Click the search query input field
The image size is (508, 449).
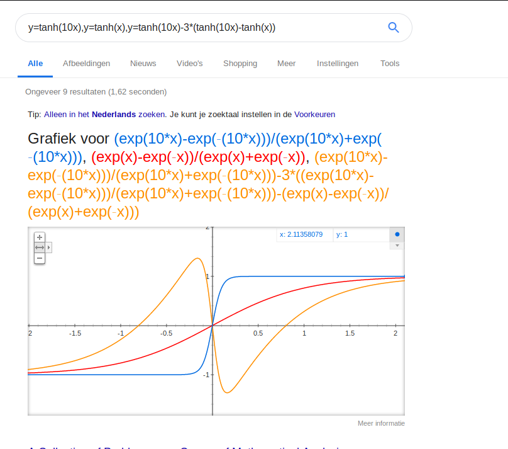tap(201, 28)
